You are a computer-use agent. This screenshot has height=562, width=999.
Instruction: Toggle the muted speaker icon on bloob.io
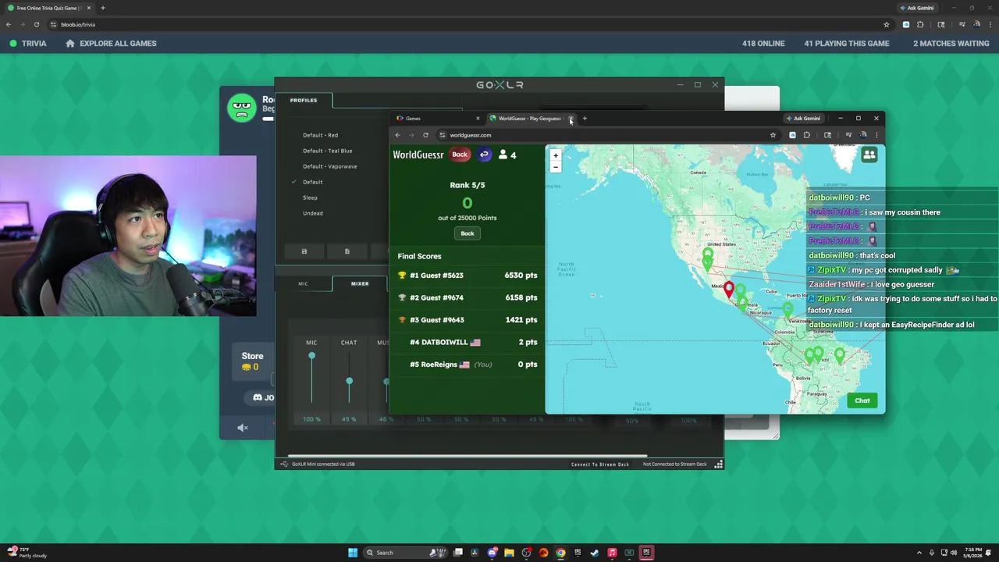point(243,428)
